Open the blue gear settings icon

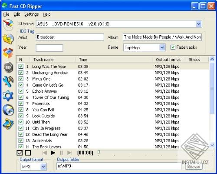coord(8,96)
